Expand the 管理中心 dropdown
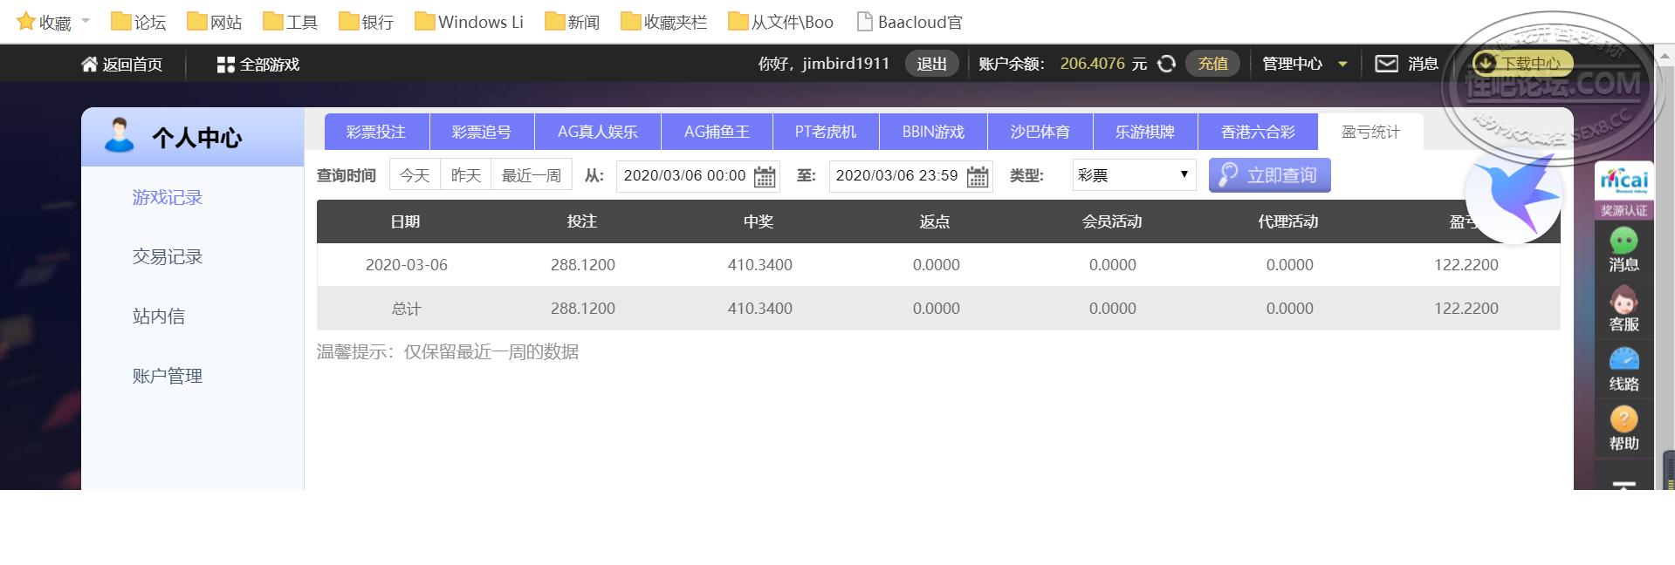The image size is (1675, 565). (x=1305, y=64)
